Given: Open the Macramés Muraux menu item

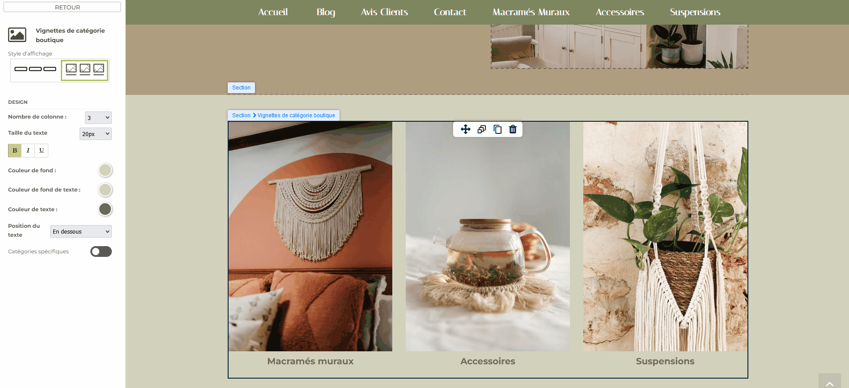Looking at the screenshot, I should (531, 12).
